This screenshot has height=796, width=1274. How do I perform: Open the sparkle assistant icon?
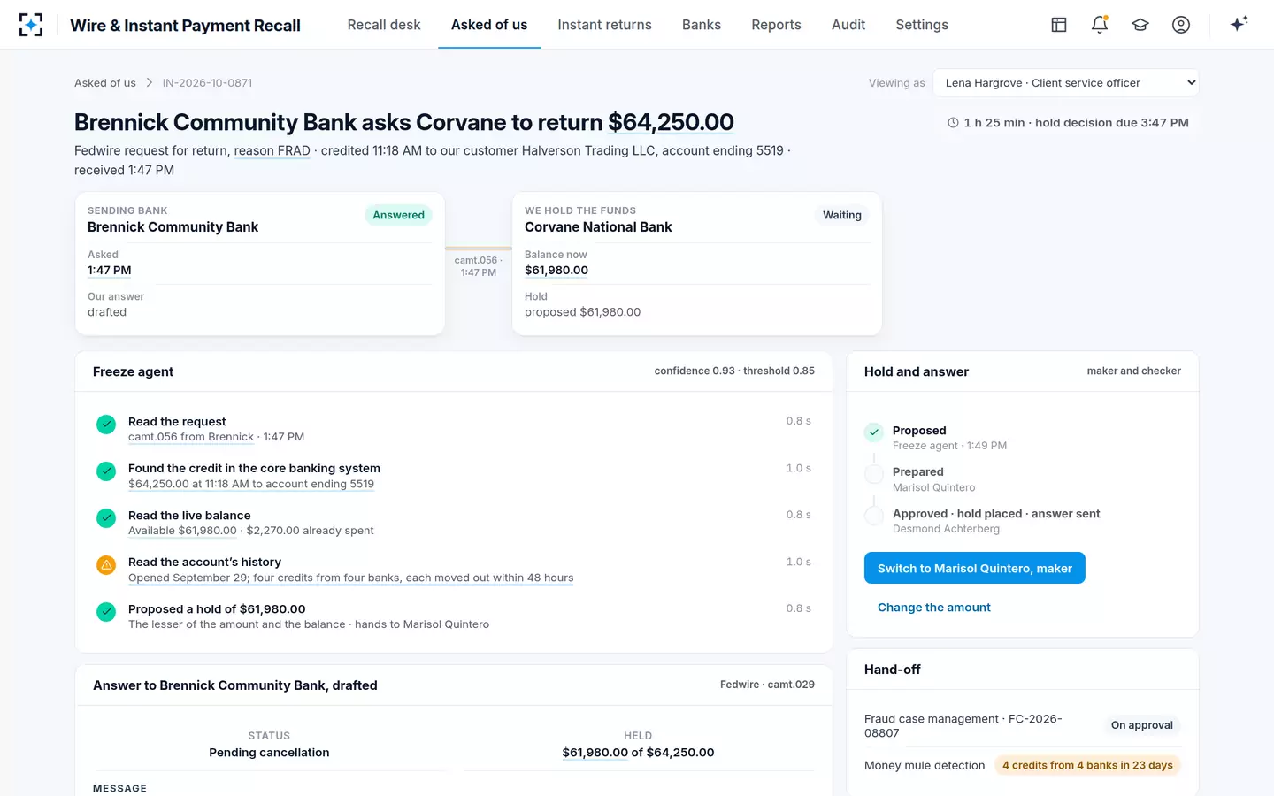1239,24
